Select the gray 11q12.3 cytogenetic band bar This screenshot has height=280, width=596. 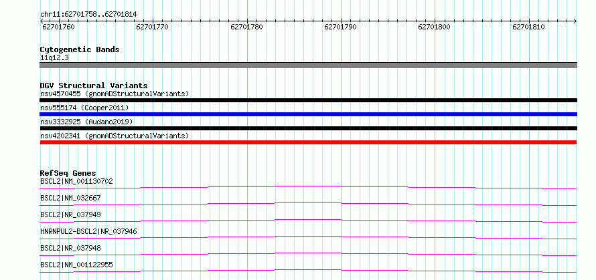(308, 65)
